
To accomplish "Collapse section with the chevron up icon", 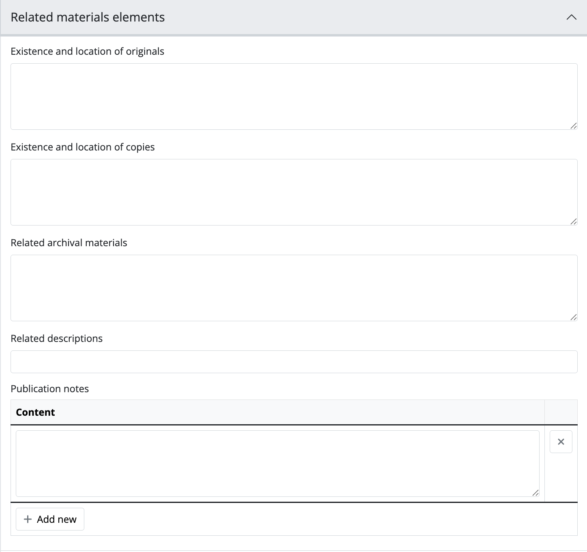I will (x=571, y=17).
